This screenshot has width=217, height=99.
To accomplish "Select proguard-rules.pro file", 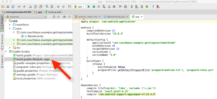I will (x=43, y=67).
